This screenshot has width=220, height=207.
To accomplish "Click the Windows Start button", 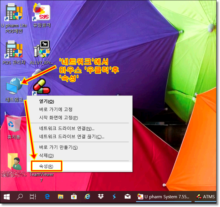I will [x=7, y=197].
